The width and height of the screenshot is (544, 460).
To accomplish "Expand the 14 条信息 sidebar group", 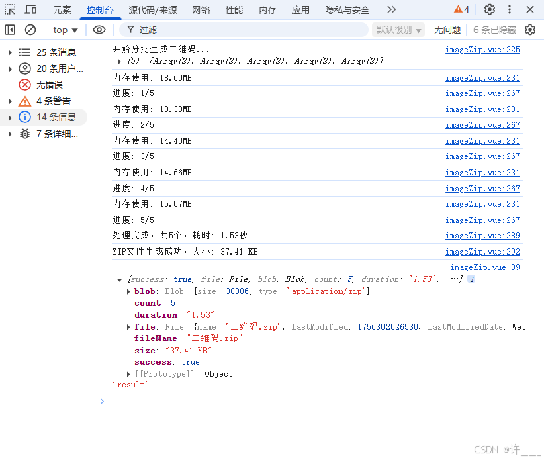I will click(10, 118).
